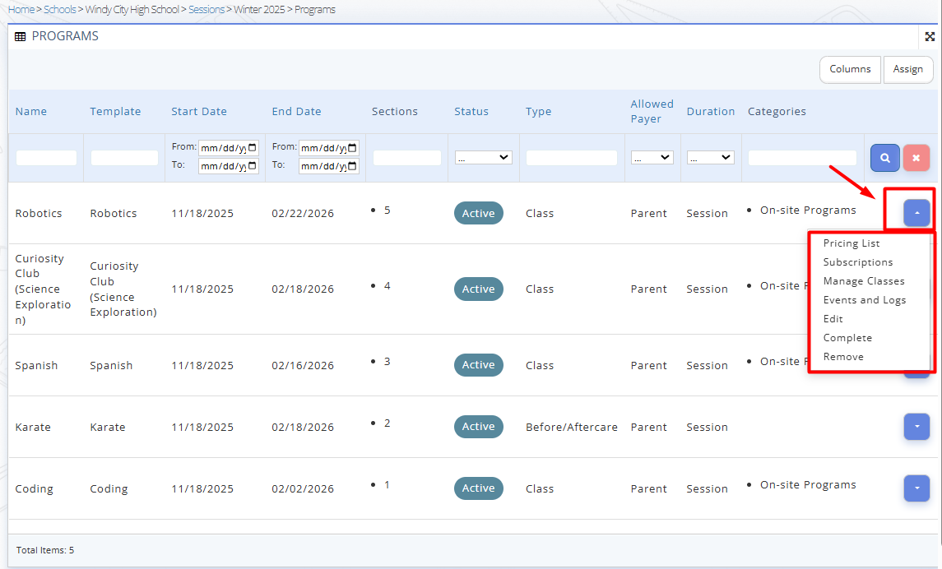Select Remove from the action menu
Screen dimensions: 942x569
(x=843, y=357)
